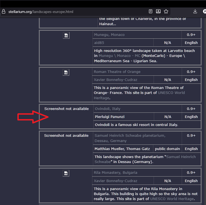The height and width of the screenshot is (205, 206).
Task: Open the Munegu, Monaco landscape link
Action: 109,35
